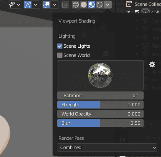The width and height of the screenshot is (161, 157).
Task: Close the Viewport Shading dropdown arrow
Action: (x=107, y=5)
